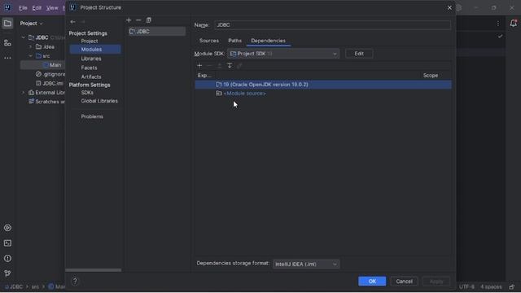
Task: Click the Exp... column header
Action: pos(204,76)
